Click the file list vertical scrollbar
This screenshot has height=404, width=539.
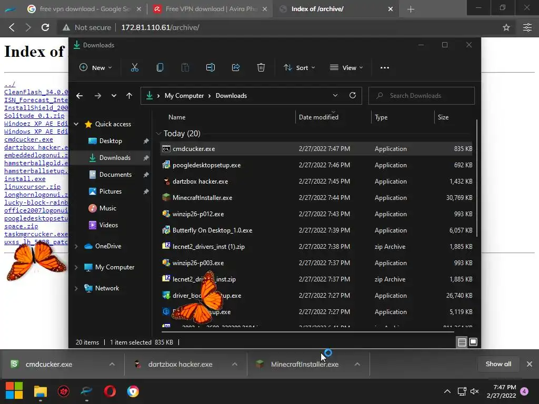476,178
